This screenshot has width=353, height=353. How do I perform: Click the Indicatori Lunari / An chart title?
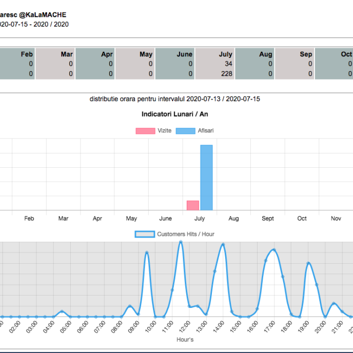[174, 113]
